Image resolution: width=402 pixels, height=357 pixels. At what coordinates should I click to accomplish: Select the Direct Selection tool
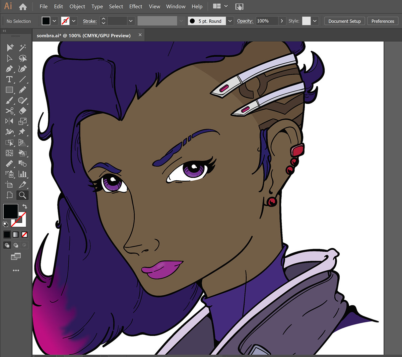(x=10, y=58)
